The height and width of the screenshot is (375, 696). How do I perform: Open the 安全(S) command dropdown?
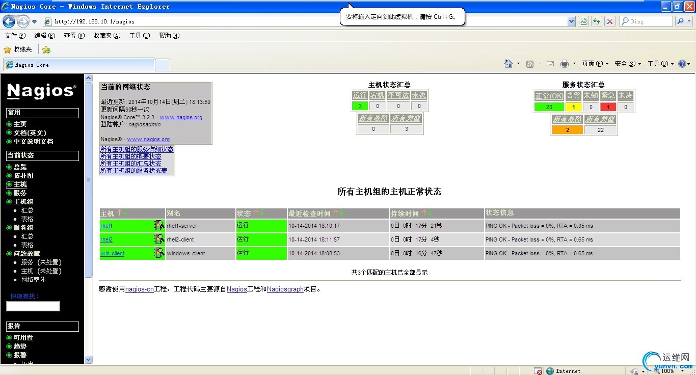(628, 64)
